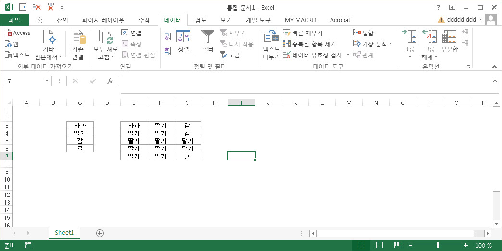Open the ddddd ddd account menu
502x251 pixels.
pyautogui.click(x=465, y=20)
